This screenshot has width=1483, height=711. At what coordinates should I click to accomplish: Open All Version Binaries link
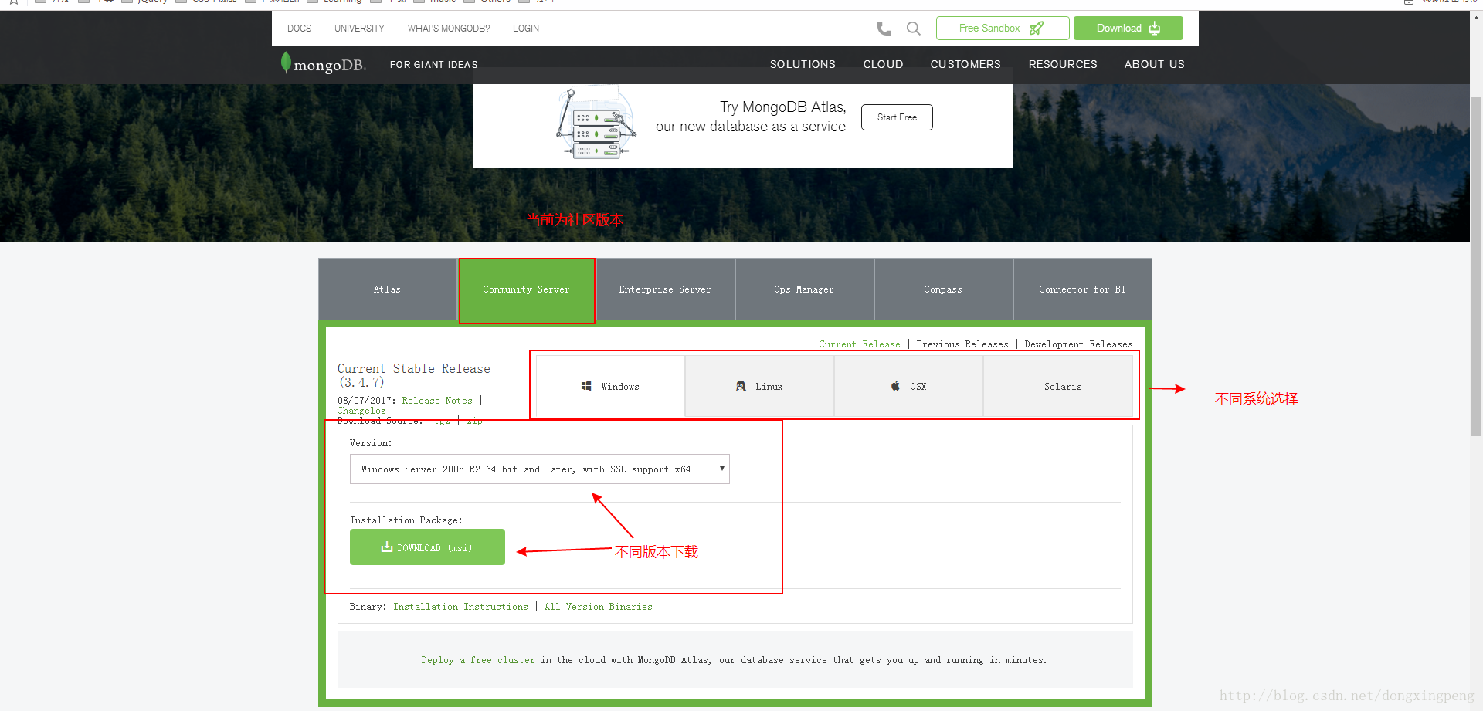pos(598,607)
